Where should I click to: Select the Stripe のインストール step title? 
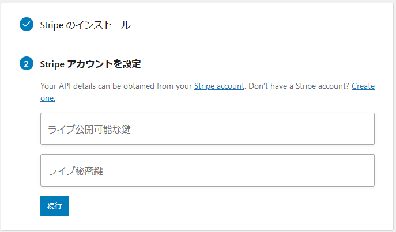coord(85,25)
